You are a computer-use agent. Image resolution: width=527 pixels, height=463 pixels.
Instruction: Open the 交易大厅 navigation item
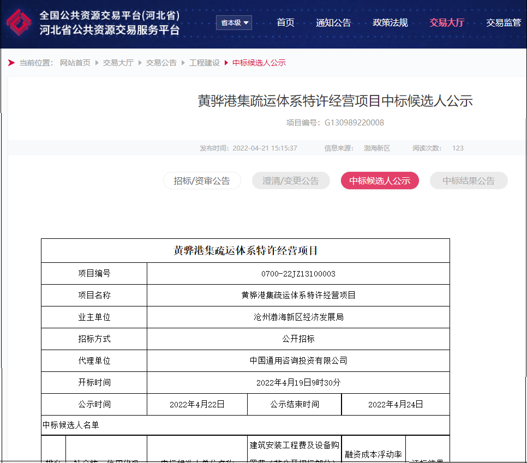446,22
